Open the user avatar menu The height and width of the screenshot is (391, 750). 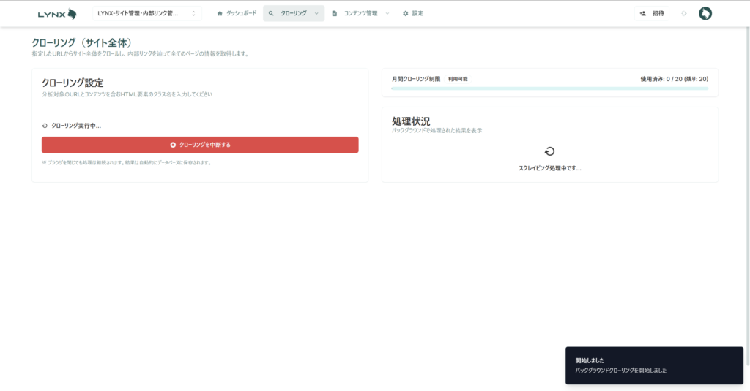(705, 13)
